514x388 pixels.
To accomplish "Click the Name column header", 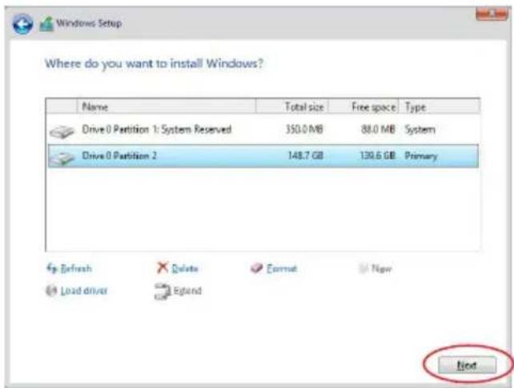I will tap(167, 107).
